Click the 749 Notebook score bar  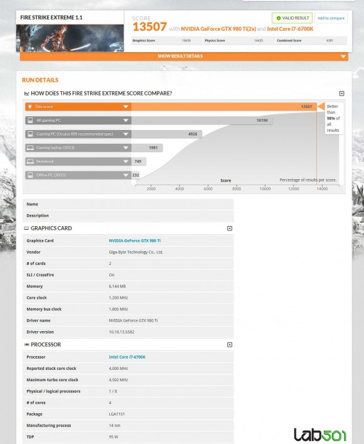tap(139, 161)
